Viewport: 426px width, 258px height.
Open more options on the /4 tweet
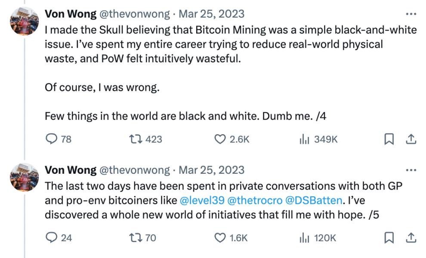(x=411, y=14)
